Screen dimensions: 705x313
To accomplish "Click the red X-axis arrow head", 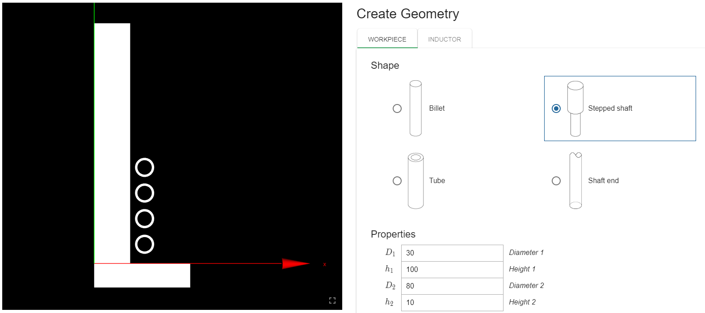I will point(296,263).
